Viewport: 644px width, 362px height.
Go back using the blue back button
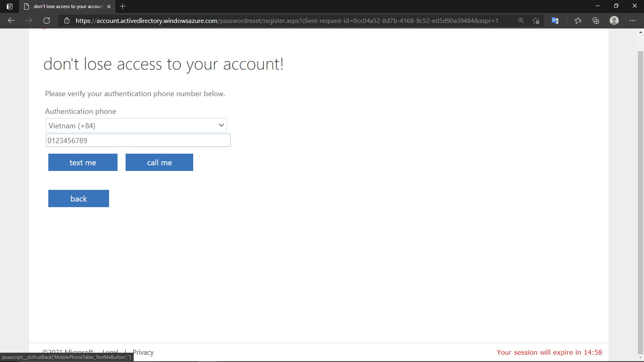(78, 199)
